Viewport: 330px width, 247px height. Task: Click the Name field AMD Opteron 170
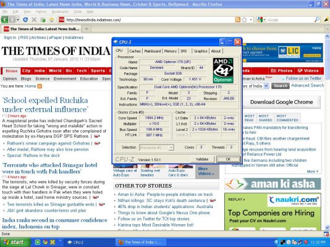click(173, 62)
